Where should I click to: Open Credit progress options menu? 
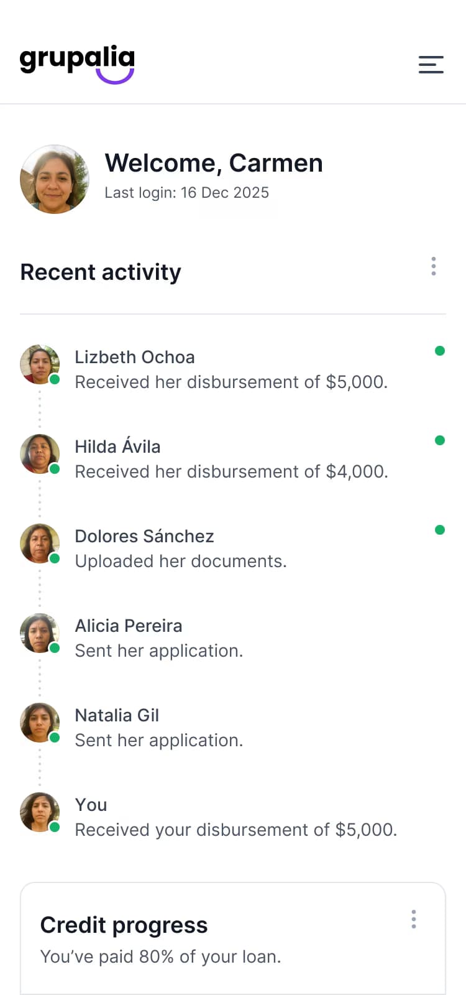click(414, 919)
